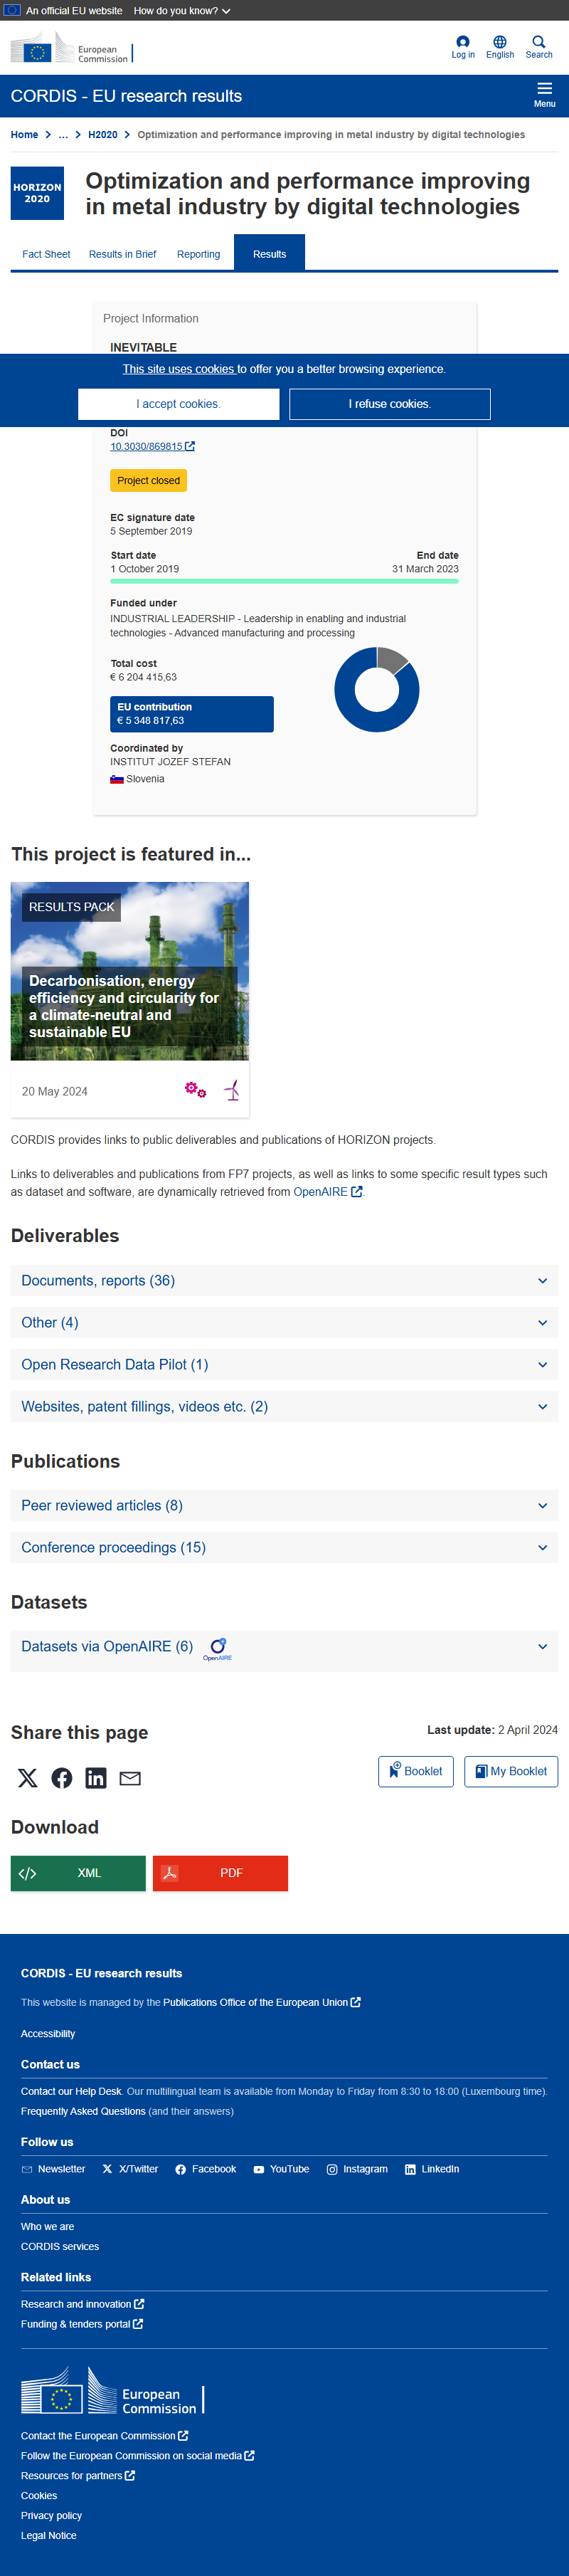Click the pink gears industry icon
This screenshot has width=569, height=2576.
pos(195,1090)
